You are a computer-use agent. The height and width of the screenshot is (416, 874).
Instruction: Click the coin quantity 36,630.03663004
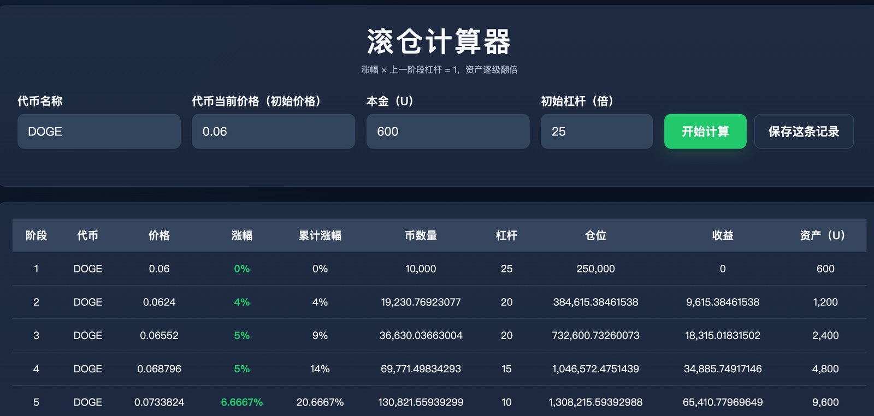point(421,335)
